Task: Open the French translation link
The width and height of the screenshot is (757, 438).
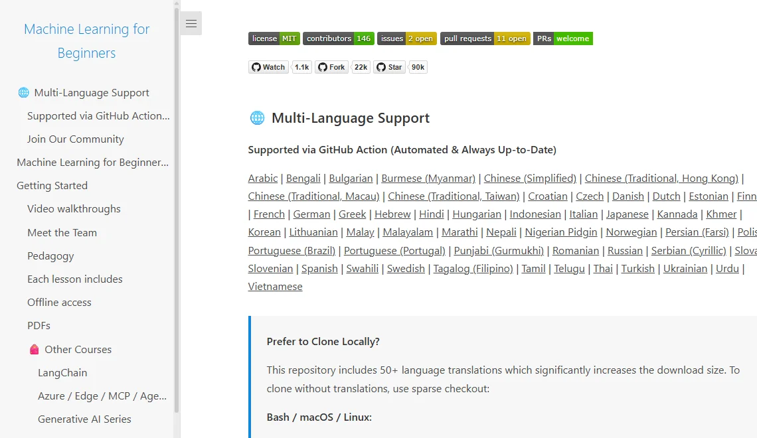Action: pyautogui.click(x=269, y=214)
